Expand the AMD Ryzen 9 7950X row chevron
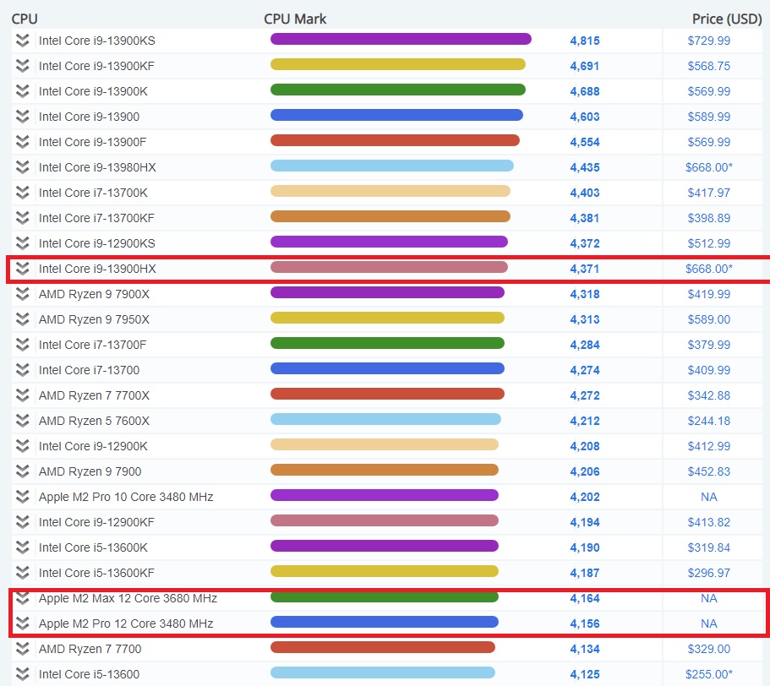 click(23, 319)
